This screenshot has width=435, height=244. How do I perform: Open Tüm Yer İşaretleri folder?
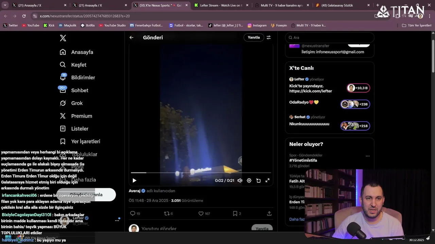pyautogui.click(x=416, y=25)
